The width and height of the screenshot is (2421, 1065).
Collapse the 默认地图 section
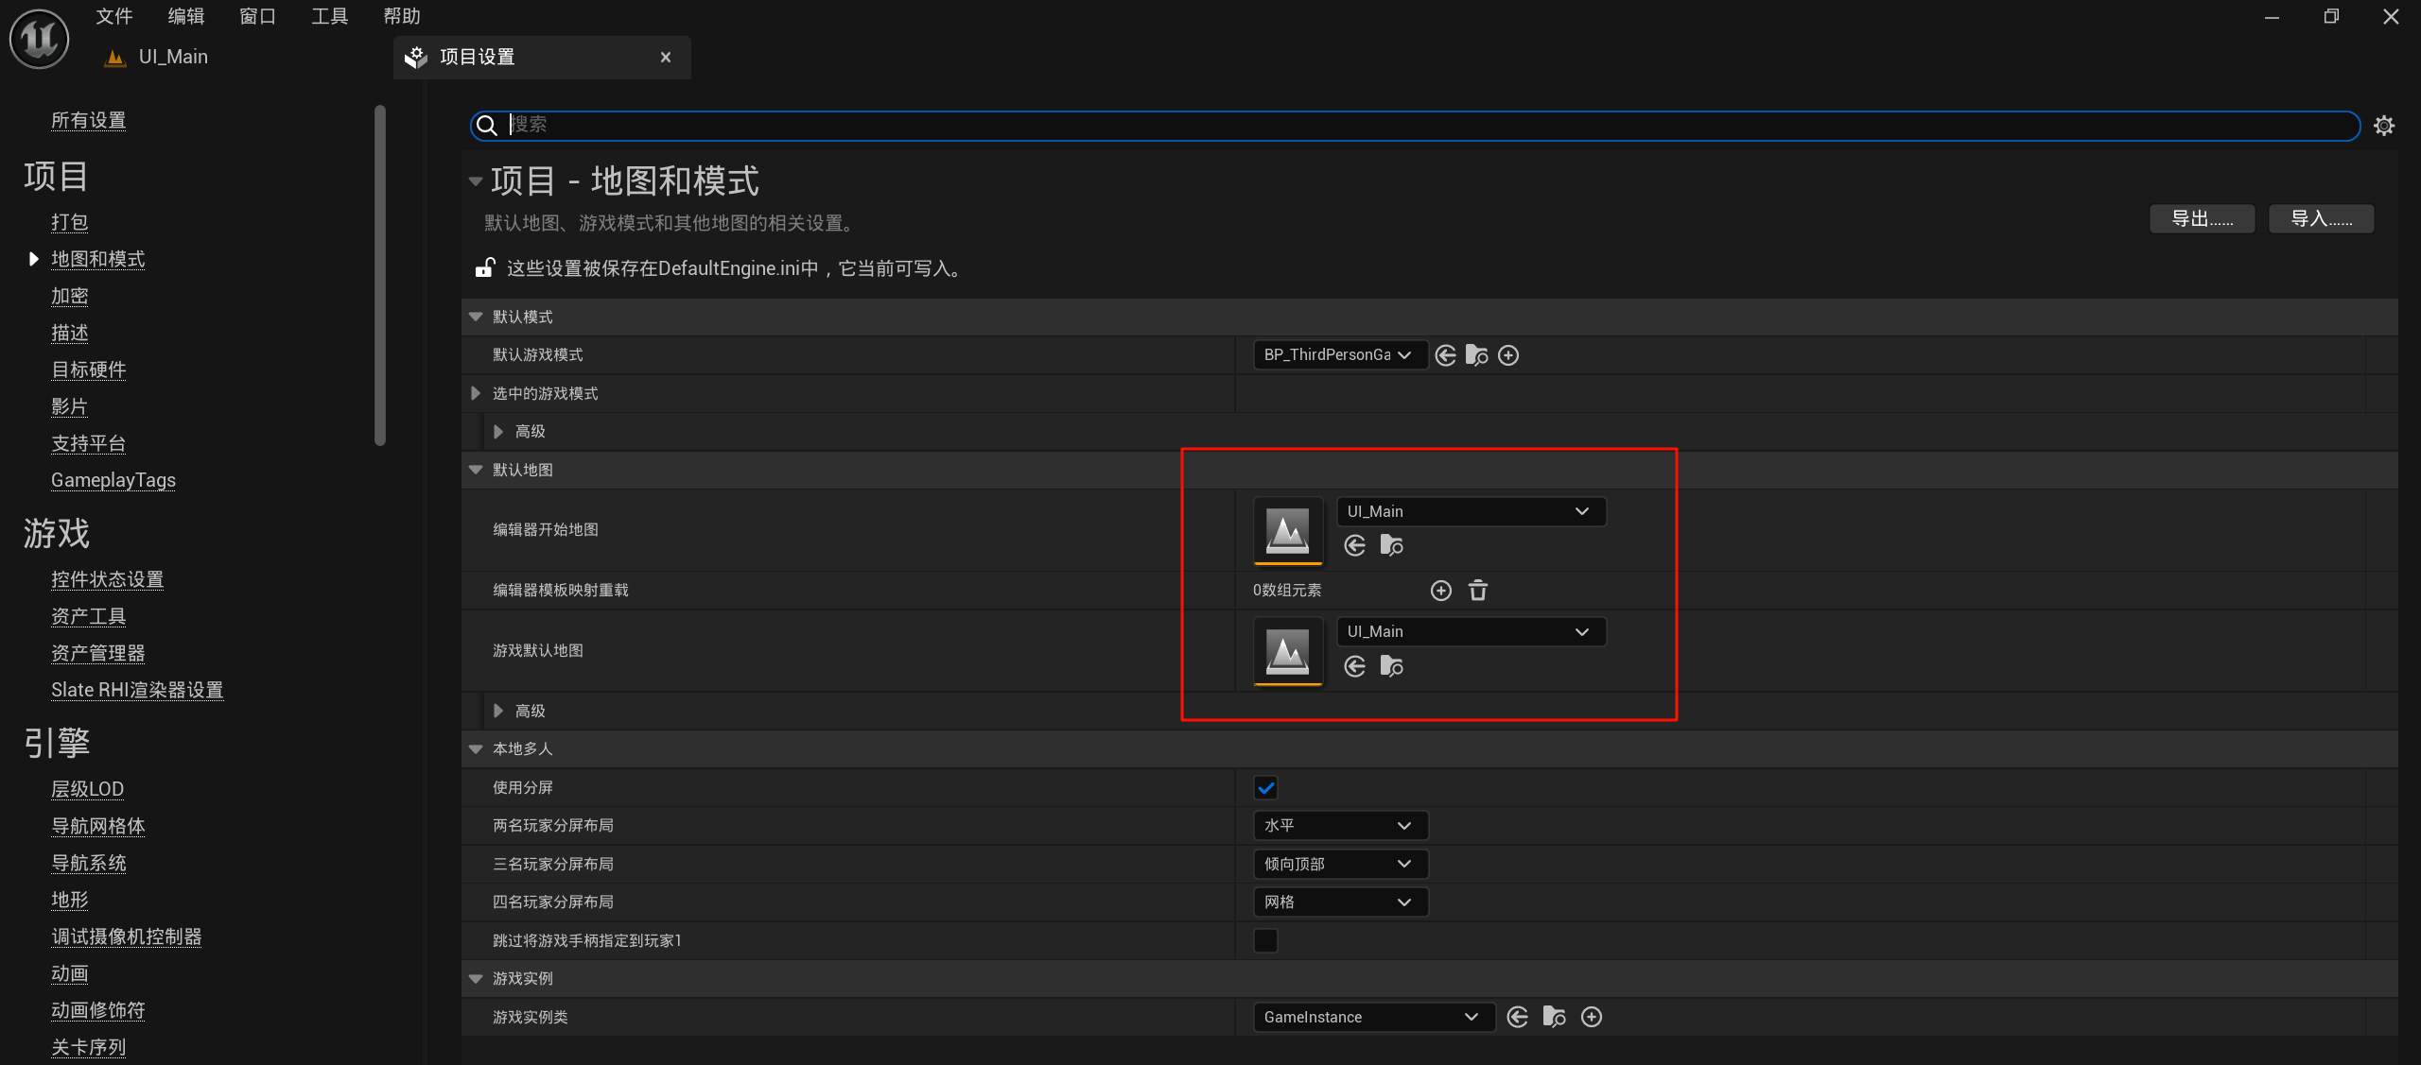tap(476, 470)
